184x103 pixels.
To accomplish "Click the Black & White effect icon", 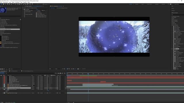I will point(174,30).
